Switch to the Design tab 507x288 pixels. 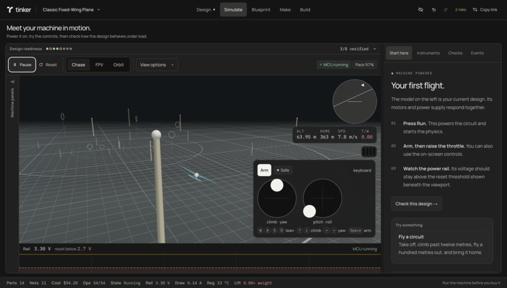click(x=206, y=9)
